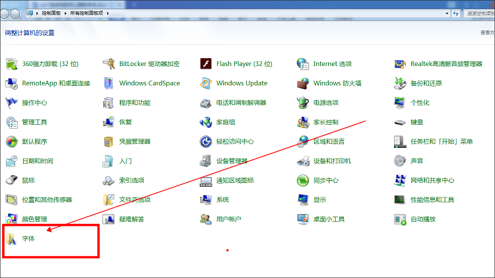Screen dimensions: 495x278
Task: Expand arrow after 控制面板 breadcrumb
Action: 65,13
